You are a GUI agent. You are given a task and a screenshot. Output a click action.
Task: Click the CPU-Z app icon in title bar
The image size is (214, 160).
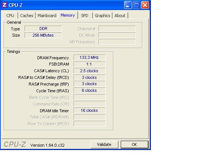[x=4, y=5]
